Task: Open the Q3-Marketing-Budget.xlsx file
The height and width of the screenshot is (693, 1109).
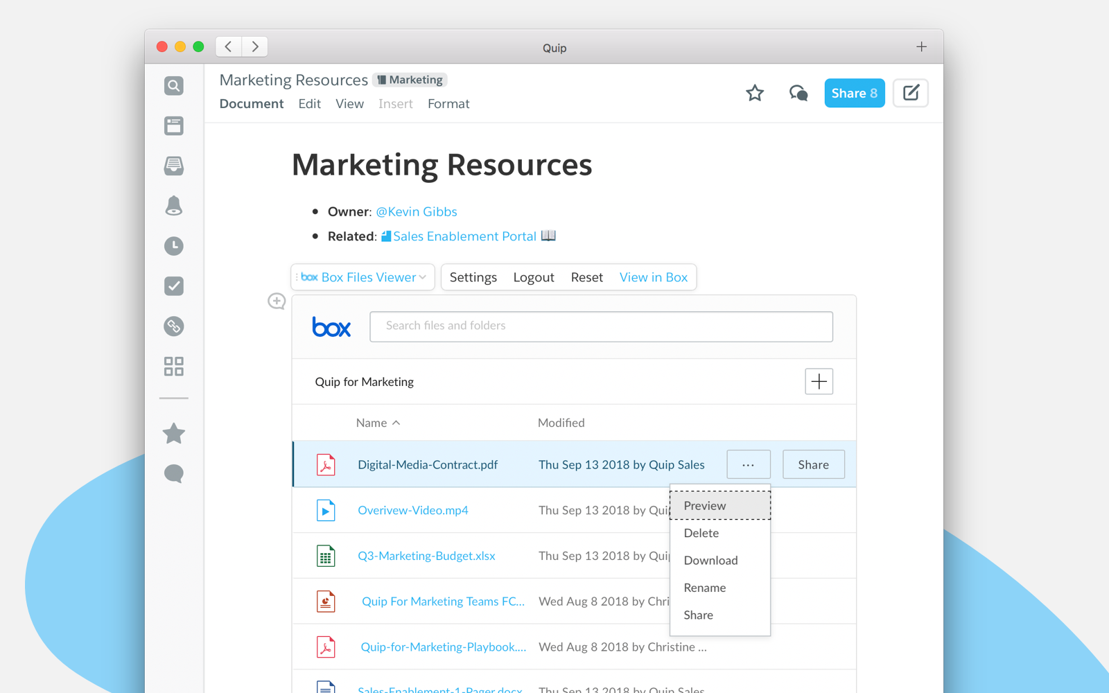Action: 426,556
